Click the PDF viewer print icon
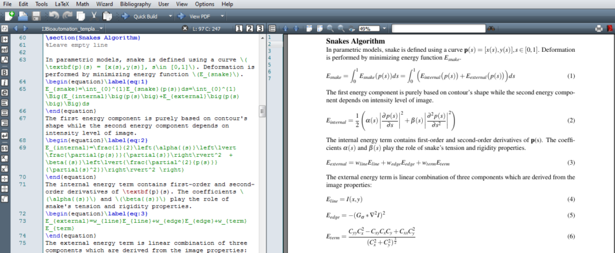This screenshot has height=253, width=615. tap(599, 28)
